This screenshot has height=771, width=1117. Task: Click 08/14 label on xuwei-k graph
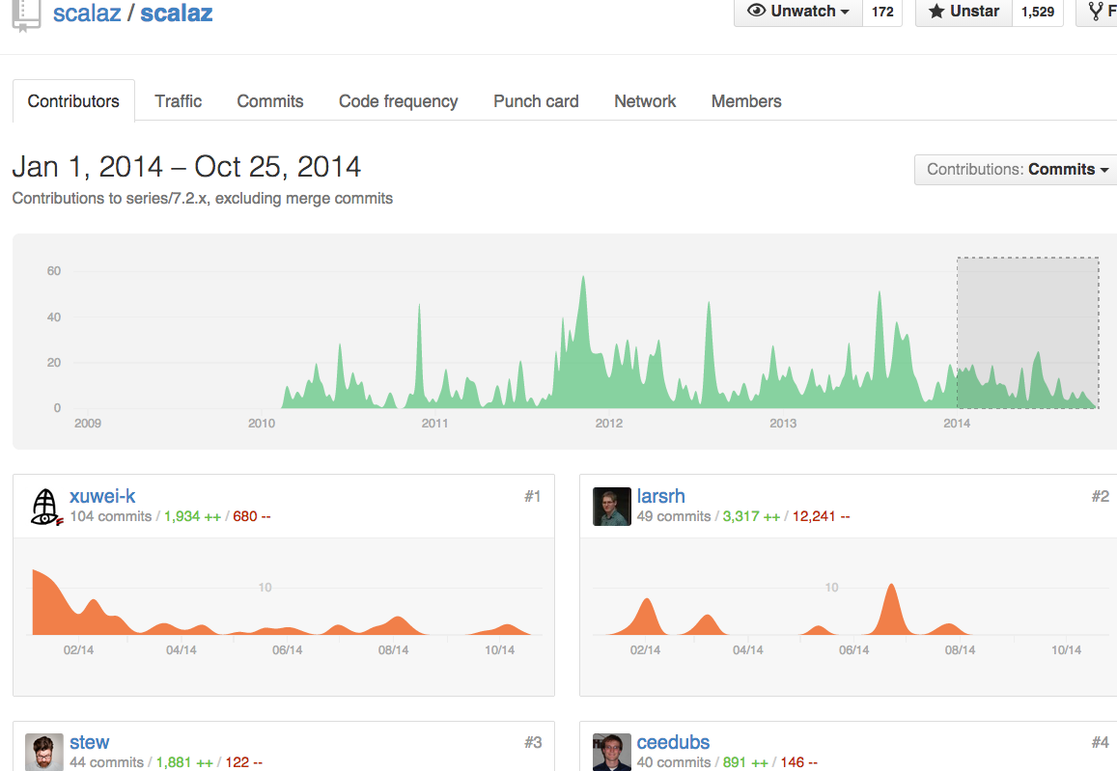[x=393, y=650]
